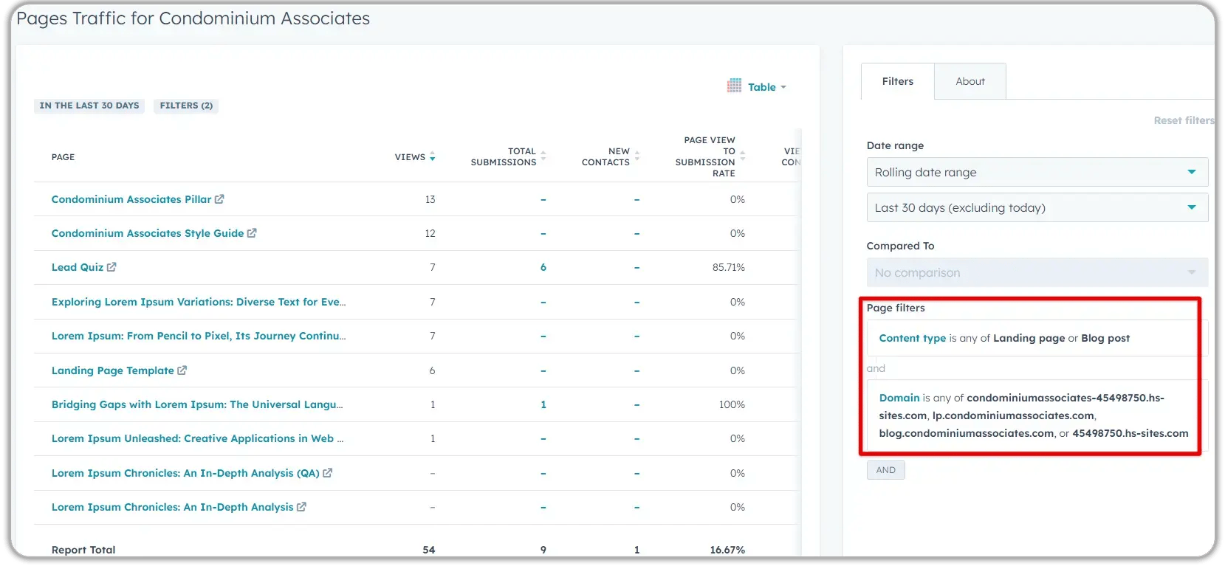Screen dimensions: 1225x566
Task: Open external link icon beside Landing Page Template
Action: 182,370
